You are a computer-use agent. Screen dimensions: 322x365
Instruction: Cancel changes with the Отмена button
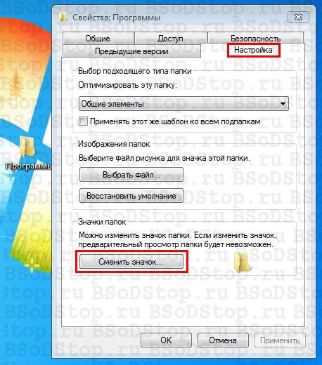click(223, 340)
